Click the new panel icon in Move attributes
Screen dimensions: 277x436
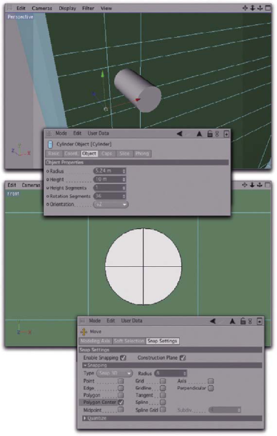click(x=259, y=321)
